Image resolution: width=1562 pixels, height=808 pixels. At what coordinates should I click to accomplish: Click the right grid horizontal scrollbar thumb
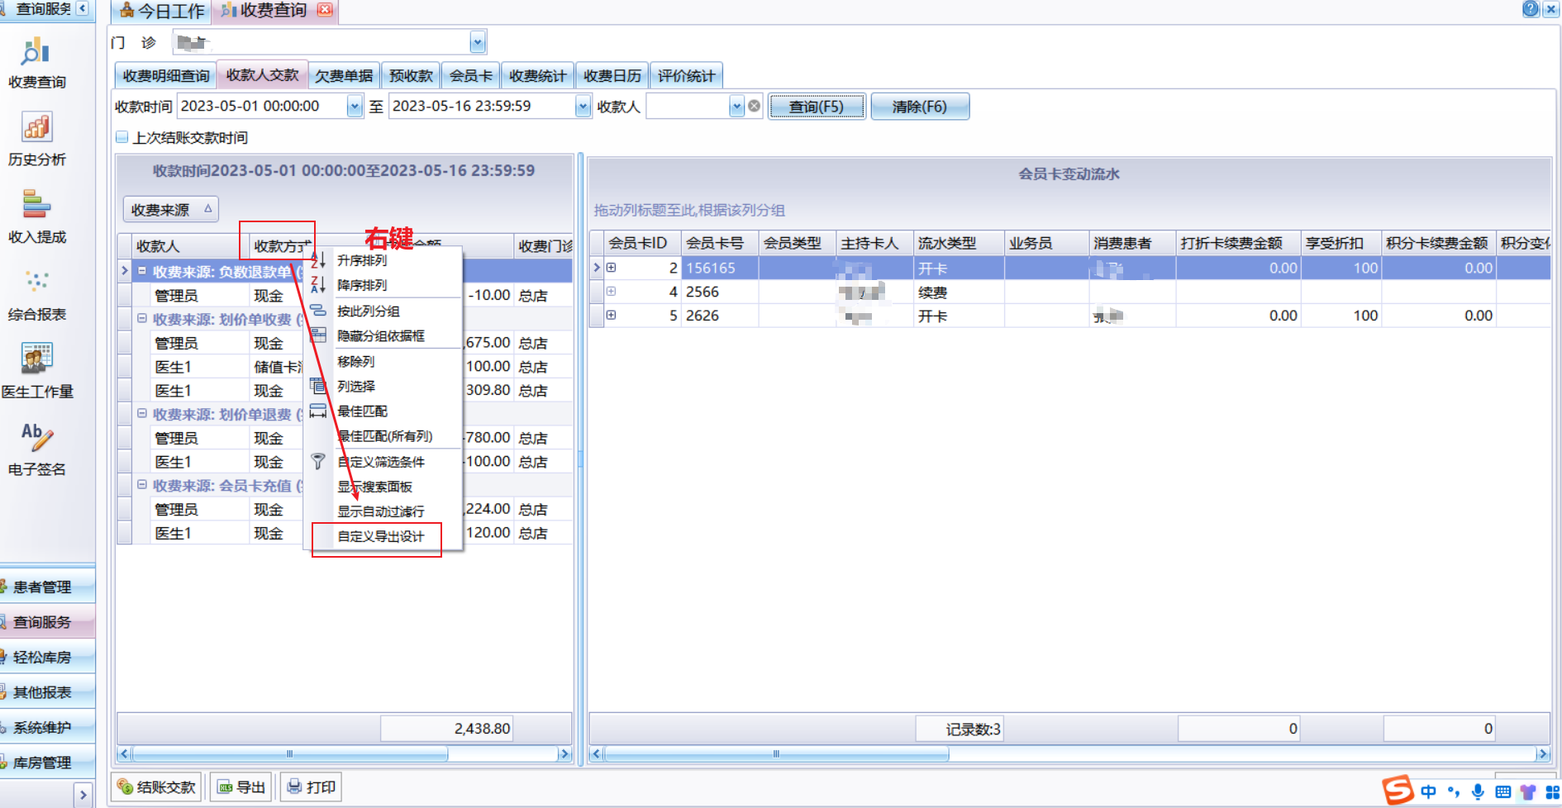pos(776,753)
